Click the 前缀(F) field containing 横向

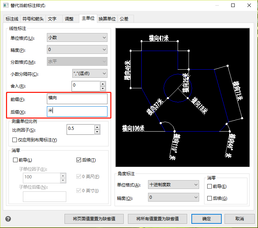point(77,99)
